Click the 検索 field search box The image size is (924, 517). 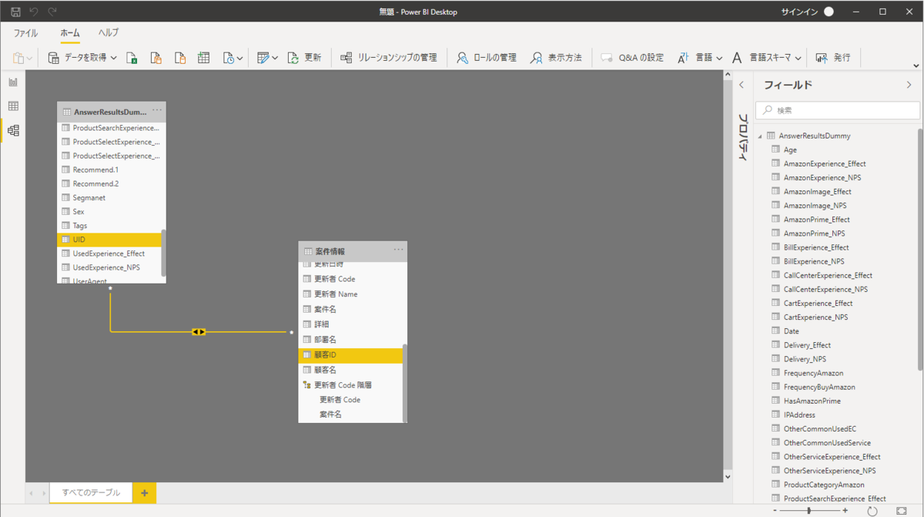click(x=837, y=110)
